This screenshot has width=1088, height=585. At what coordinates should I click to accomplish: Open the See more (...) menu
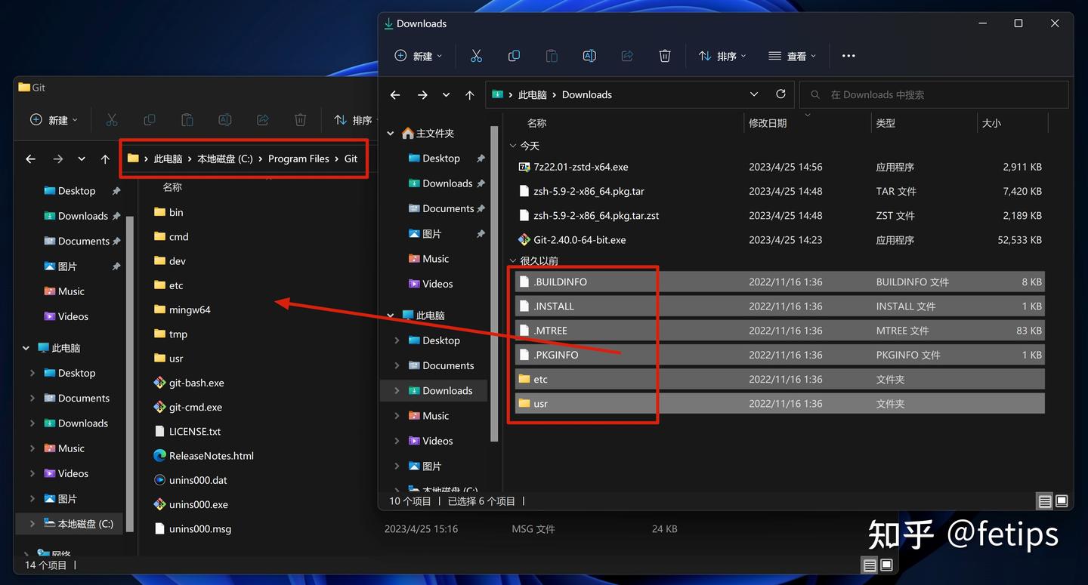[848, 55]
